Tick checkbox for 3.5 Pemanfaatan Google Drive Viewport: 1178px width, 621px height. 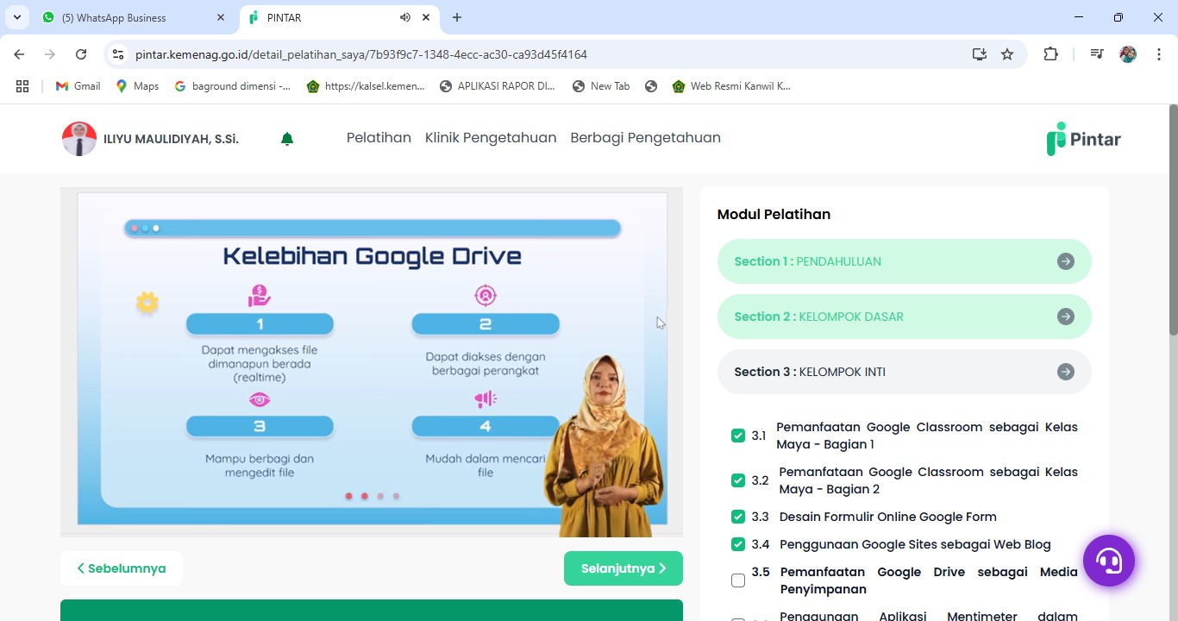click(738, 580)
